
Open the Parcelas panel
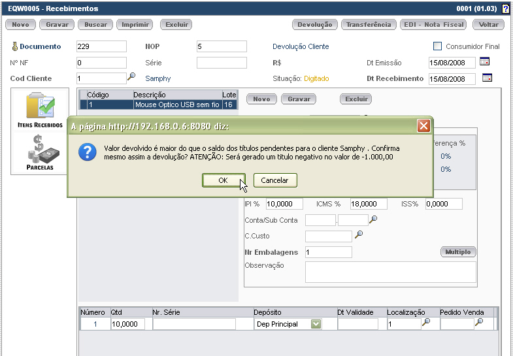[x=40, y=153]
